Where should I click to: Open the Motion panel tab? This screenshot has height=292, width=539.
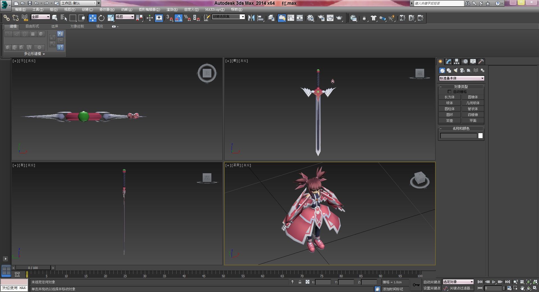[x=465, y=61]
